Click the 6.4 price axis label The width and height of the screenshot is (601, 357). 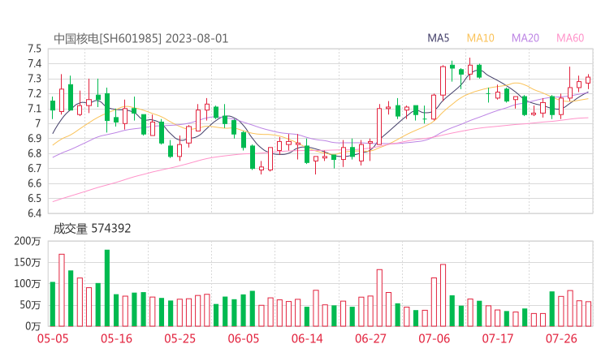tap(34, 213)
